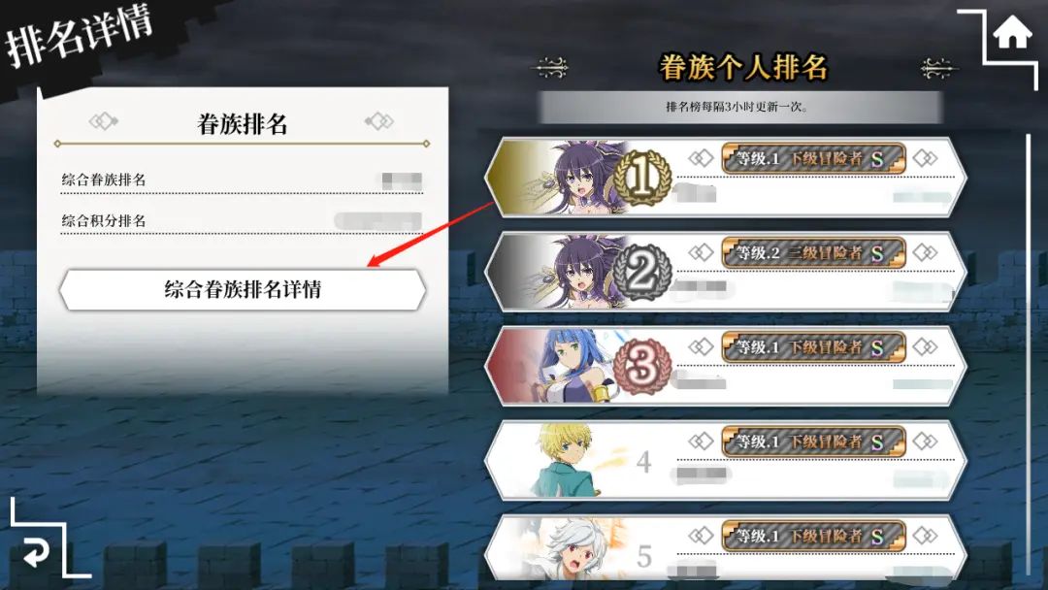This screenshot has width=1048, height=590.
Task: Open 综合眷族排名详情 button
Action: pos(243,289)
